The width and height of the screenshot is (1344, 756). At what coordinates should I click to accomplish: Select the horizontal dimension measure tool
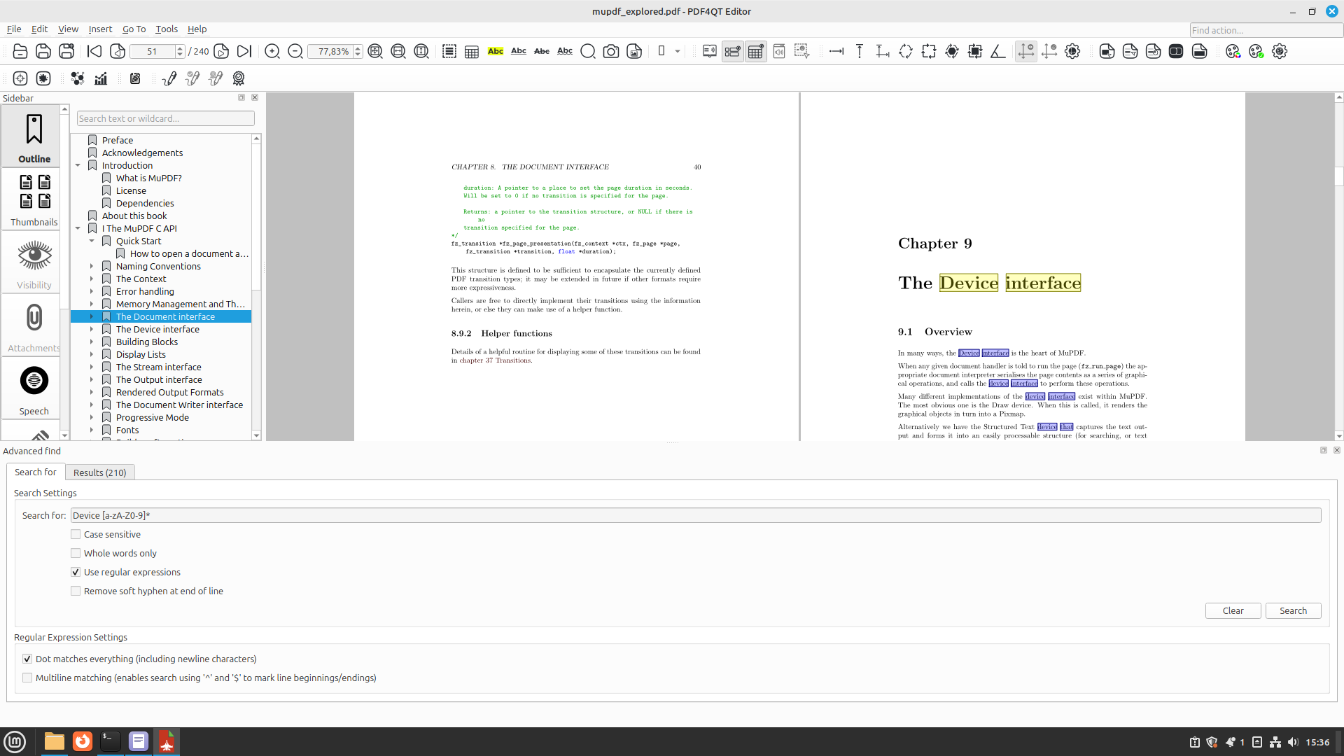coord(836,51)
